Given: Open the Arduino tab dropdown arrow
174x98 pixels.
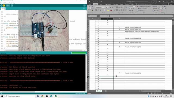Looking at the screenshot, I should [x=84, y=8].
